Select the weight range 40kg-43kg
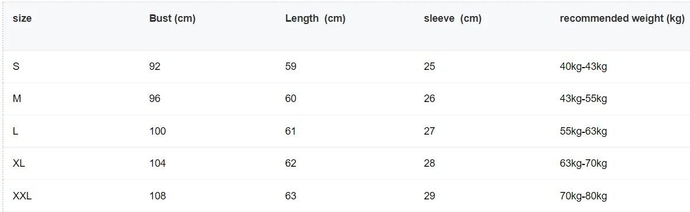The height and width of the screenshot is (212, 690). [x=583, y=66]
